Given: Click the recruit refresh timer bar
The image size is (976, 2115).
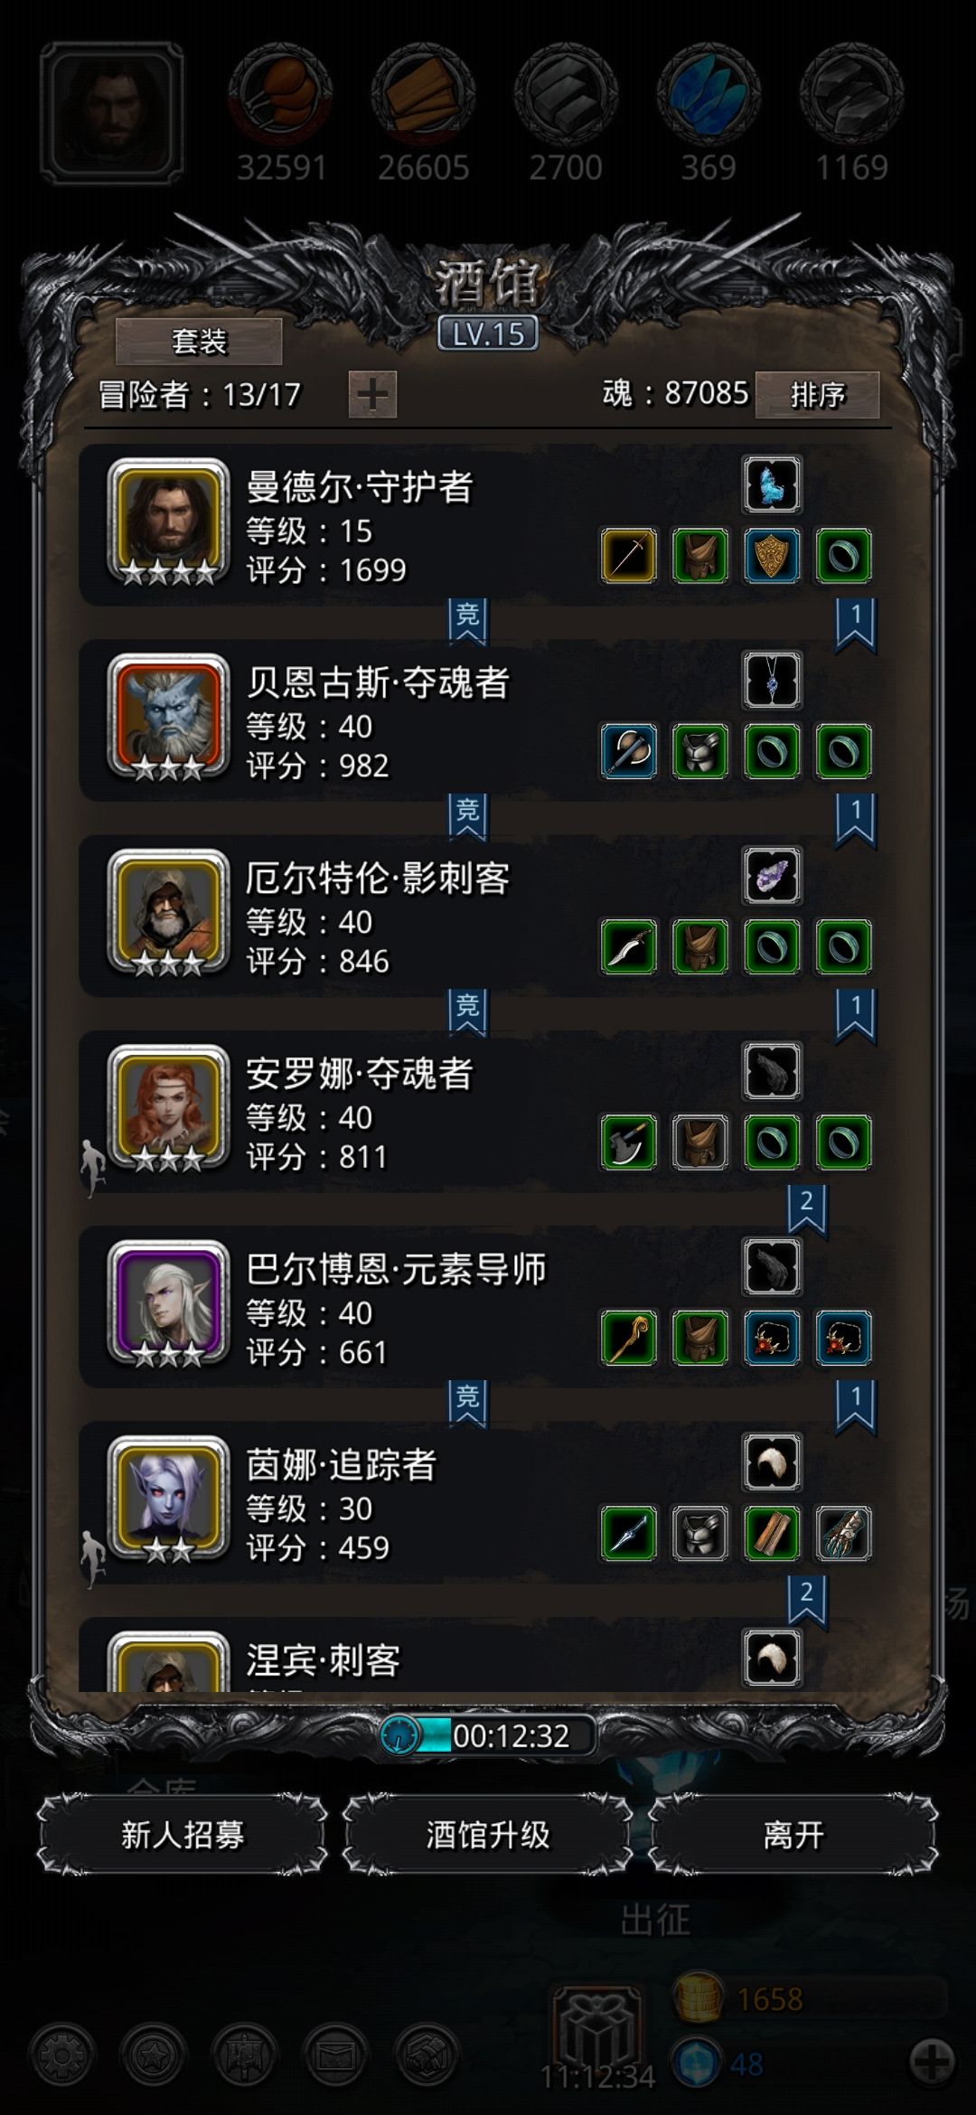Looking at the screenshot, I should (x=488, y=1735).
